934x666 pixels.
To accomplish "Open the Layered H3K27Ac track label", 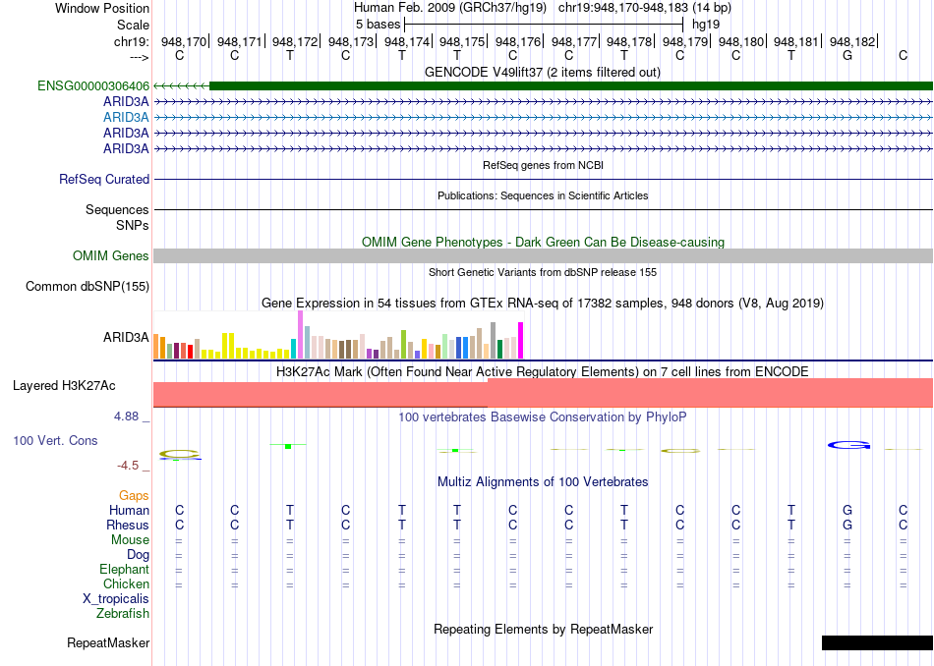I will [x=64, y=386].
